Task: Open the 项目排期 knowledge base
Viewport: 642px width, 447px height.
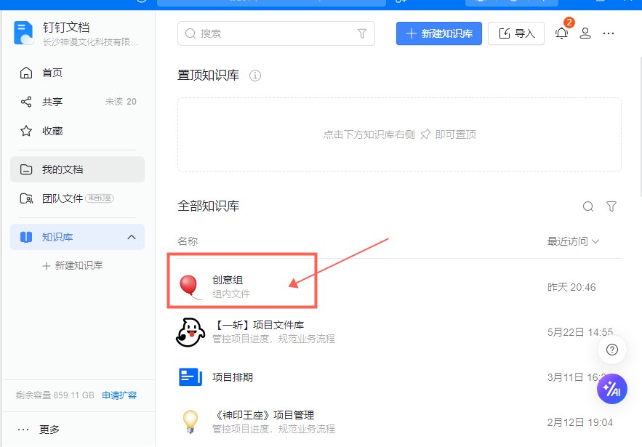Action: 398,377
